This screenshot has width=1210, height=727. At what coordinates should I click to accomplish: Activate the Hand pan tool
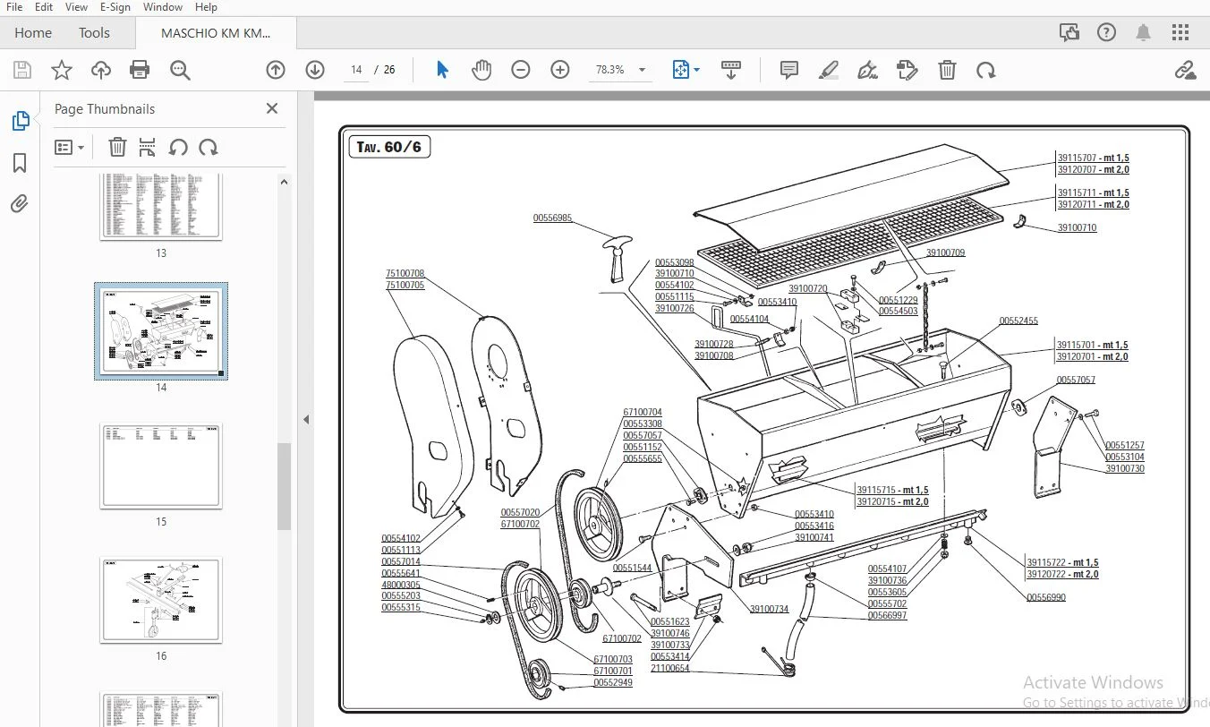(x=481, y=70)
